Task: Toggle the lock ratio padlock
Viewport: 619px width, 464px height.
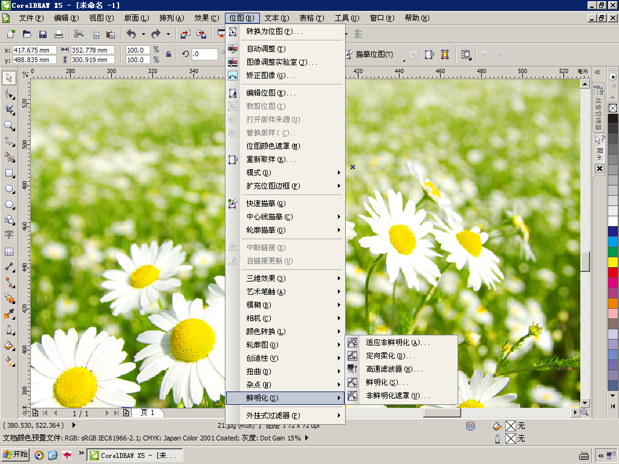Action: click(169, 54)
